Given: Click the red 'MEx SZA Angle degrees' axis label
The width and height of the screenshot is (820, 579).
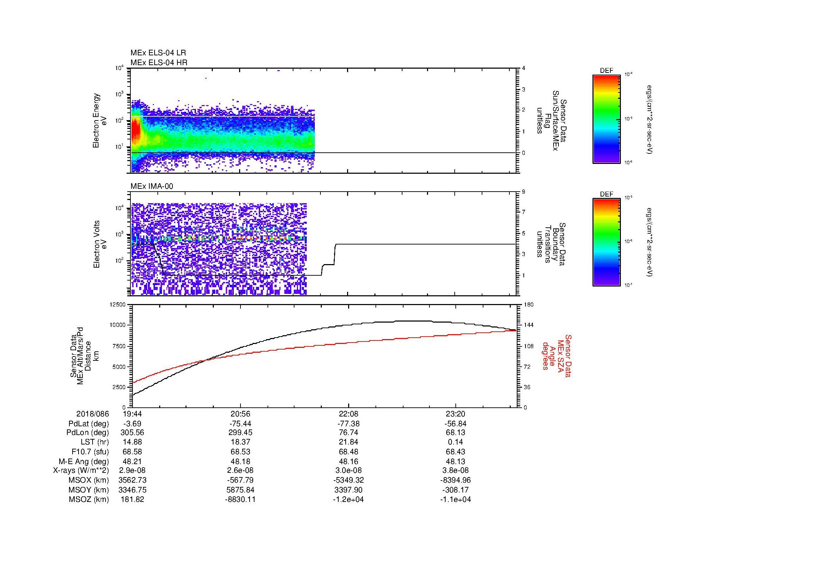Looking at the screenshot, I should (x=556, y=356).
